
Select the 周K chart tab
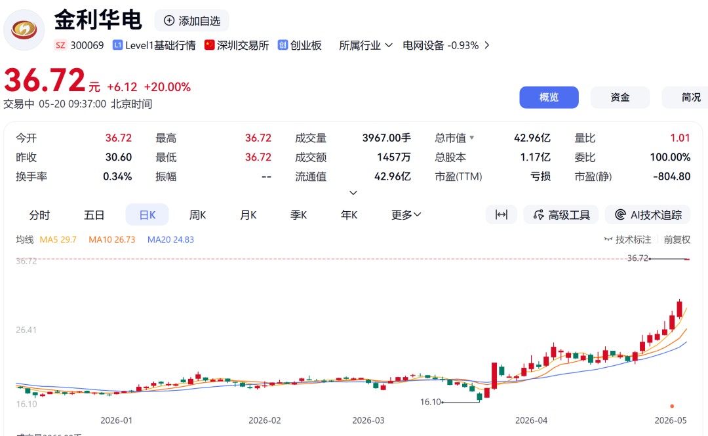(x=197, y=214)
